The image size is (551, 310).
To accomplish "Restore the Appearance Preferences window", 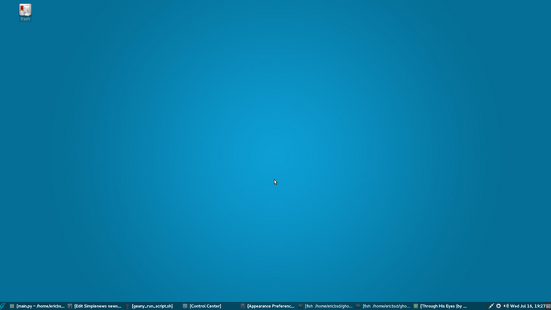I will (268, 306).
